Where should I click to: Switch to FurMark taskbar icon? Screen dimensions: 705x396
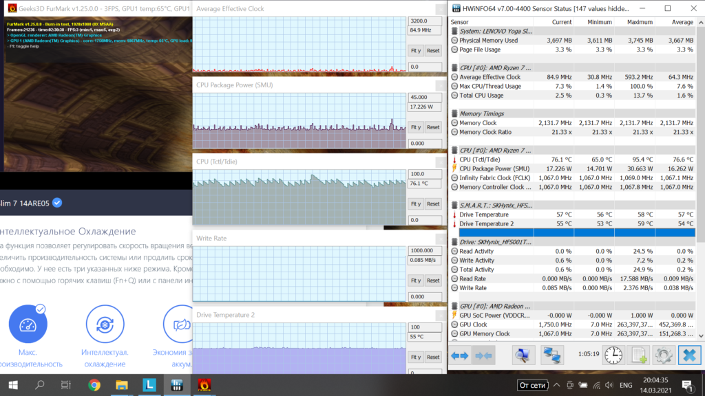[204, 385]
